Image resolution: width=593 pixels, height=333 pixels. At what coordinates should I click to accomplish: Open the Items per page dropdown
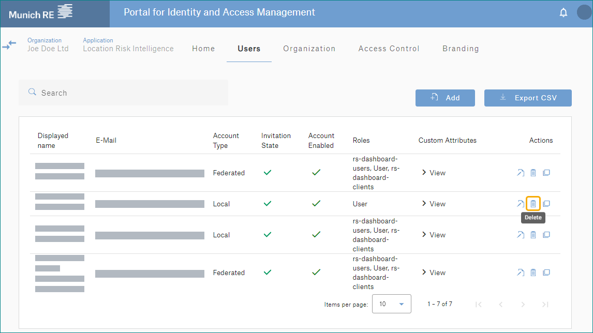pyautogui.click(x=391, y=304)
